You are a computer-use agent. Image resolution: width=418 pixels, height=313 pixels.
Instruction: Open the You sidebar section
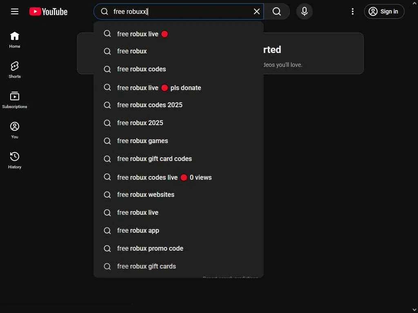click(15, 130)
